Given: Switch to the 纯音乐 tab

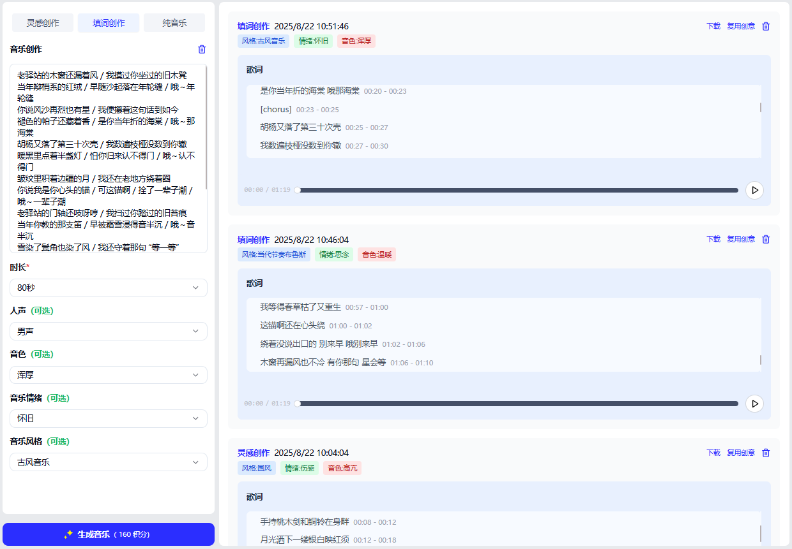Looking at the screenshot, I should tap(174, 23).
